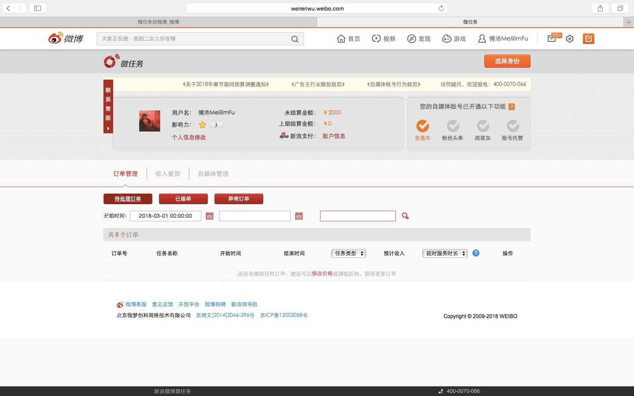Open the start date calendar icon
Image resolution: width=634 pixels, height=396 pixels.
coord(210,216)
